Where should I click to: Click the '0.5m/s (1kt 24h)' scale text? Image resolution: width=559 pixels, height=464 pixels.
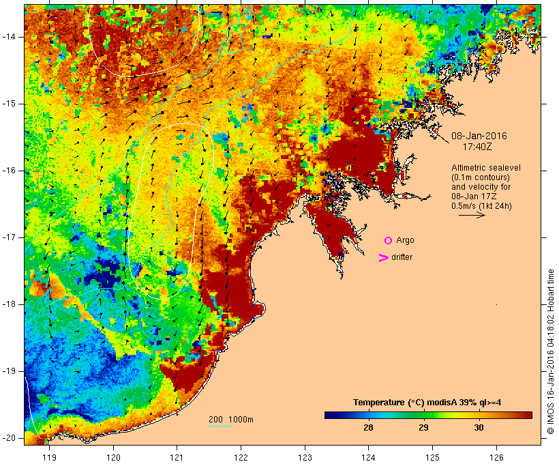[481, 206]
